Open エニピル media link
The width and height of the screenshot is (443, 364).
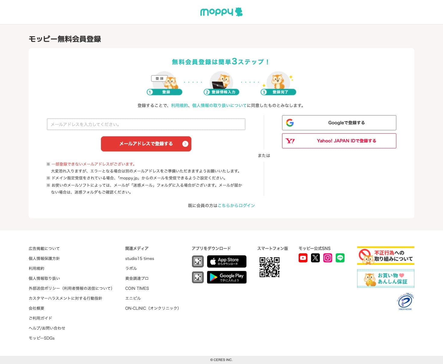133,298
